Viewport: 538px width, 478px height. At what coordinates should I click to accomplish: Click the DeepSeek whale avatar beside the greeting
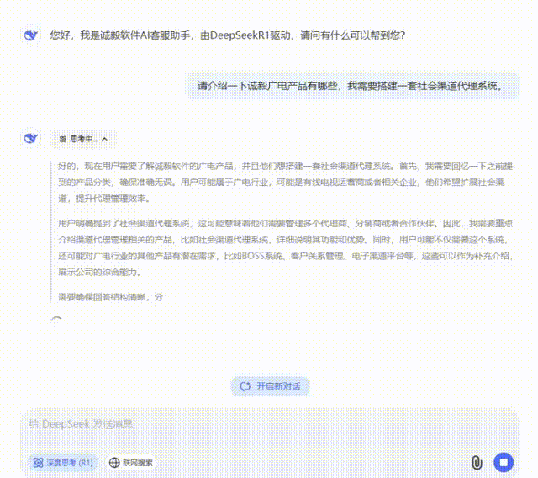coord(31,35)
